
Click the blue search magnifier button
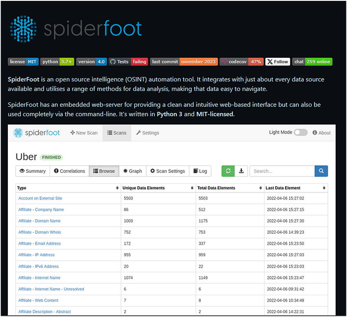[321, 171]
